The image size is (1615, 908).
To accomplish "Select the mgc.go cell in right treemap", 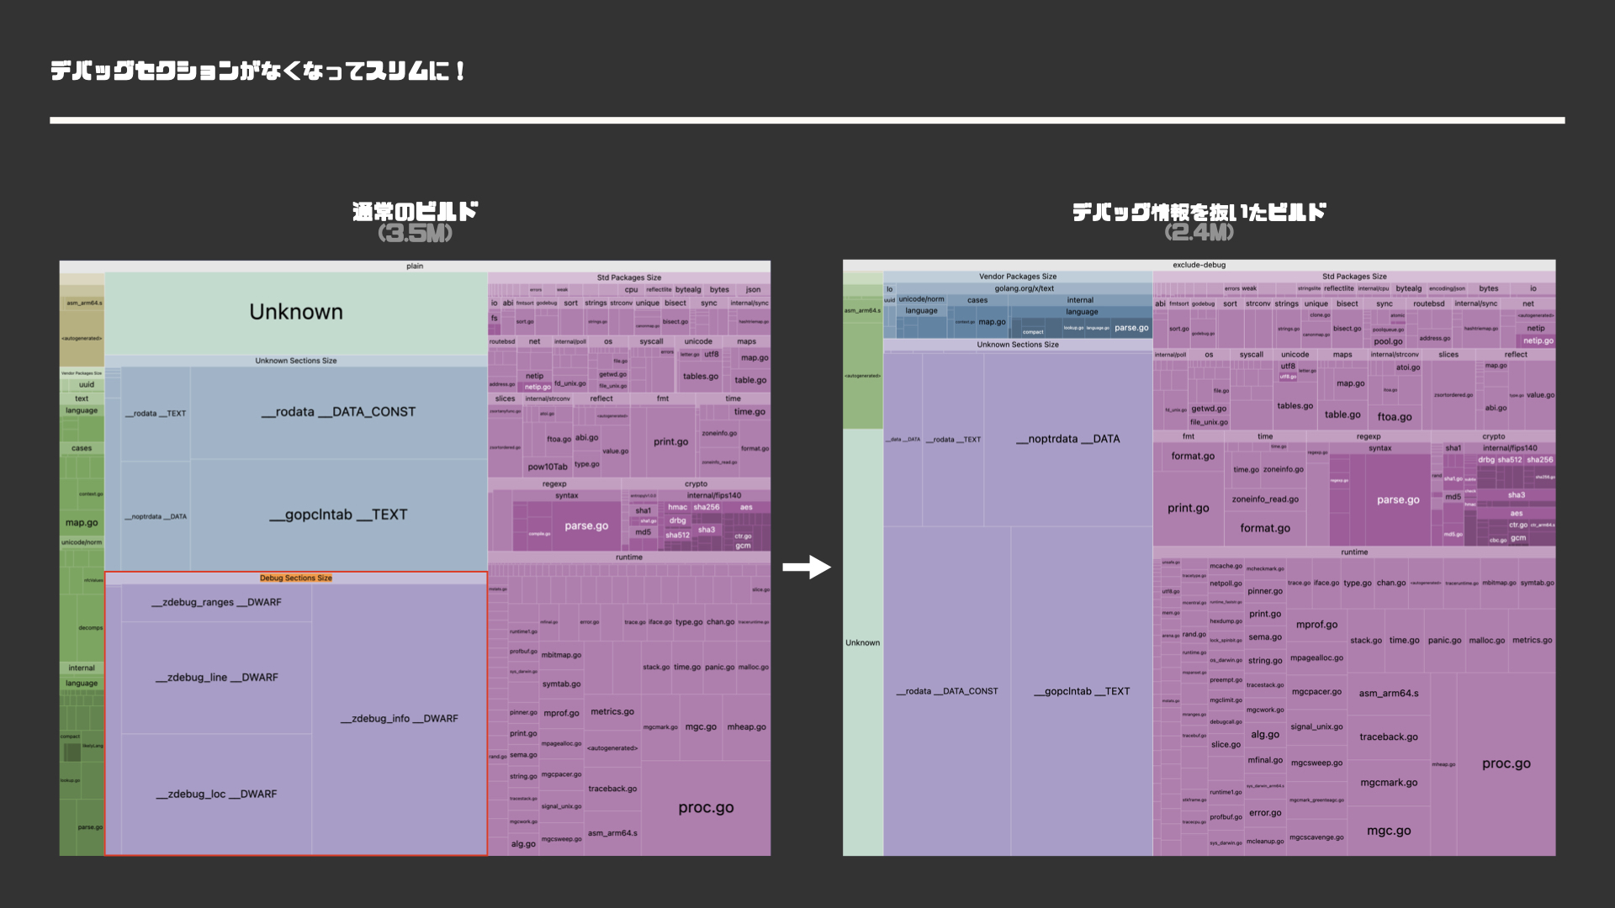I will click(1389, 831).
